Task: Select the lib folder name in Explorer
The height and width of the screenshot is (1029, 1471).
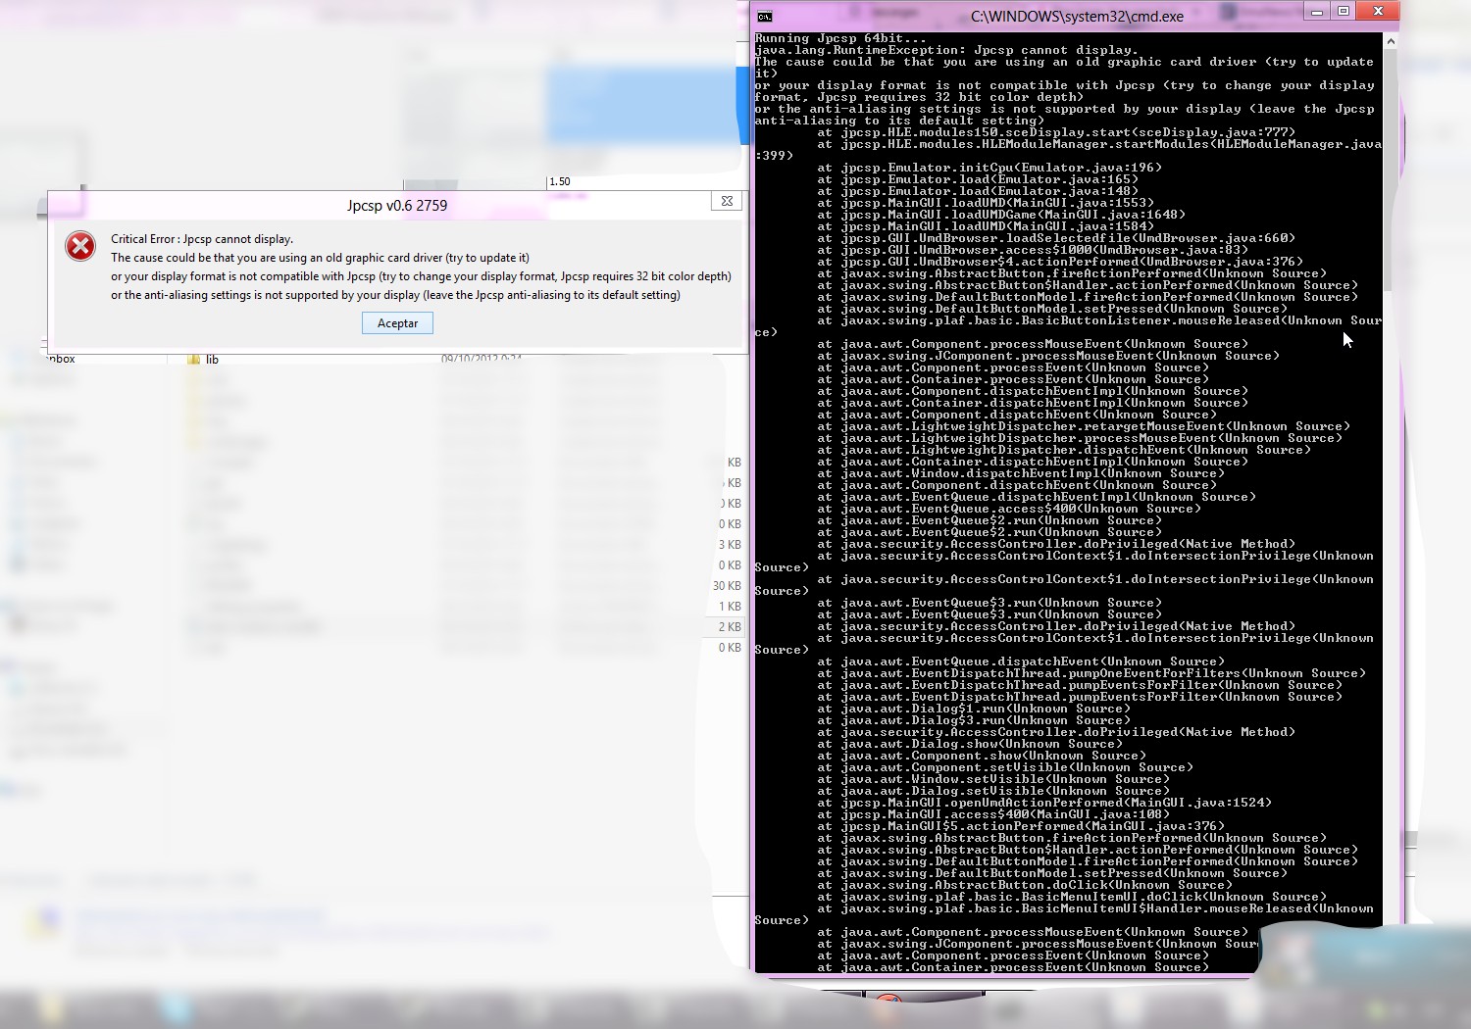Action: 212,360
